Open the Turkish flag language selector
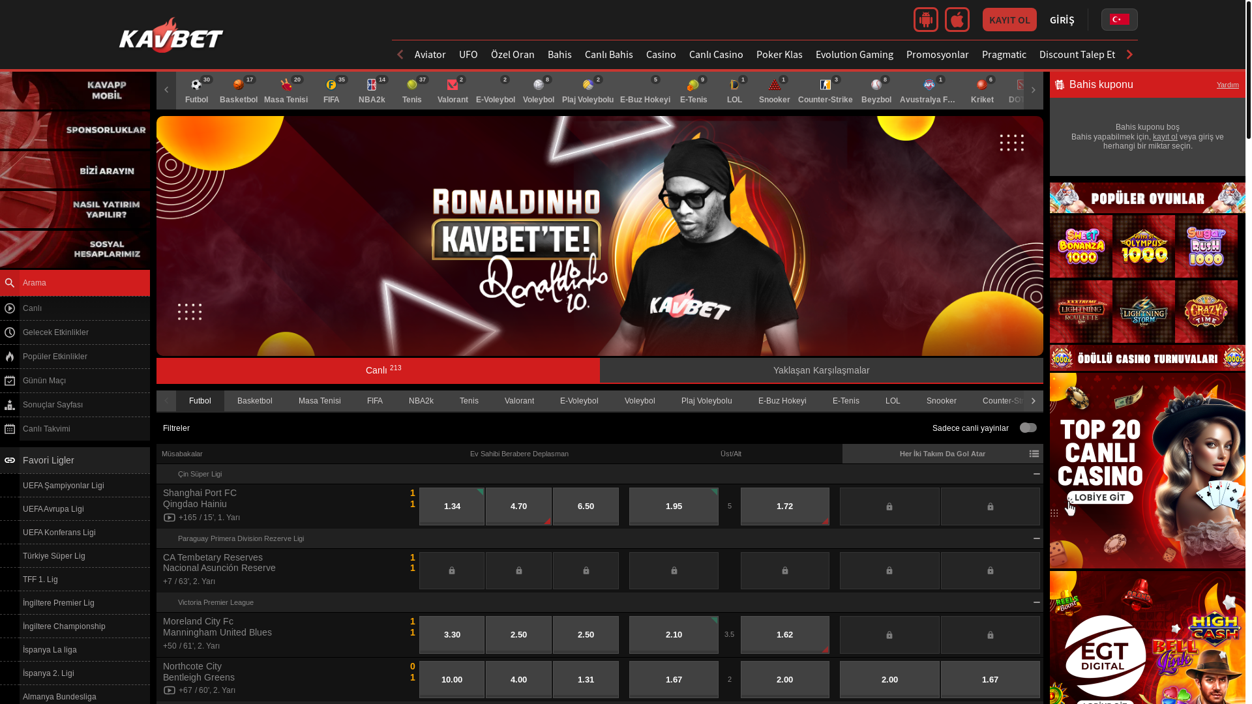 pyautogui.click(x=1119, y=20)
